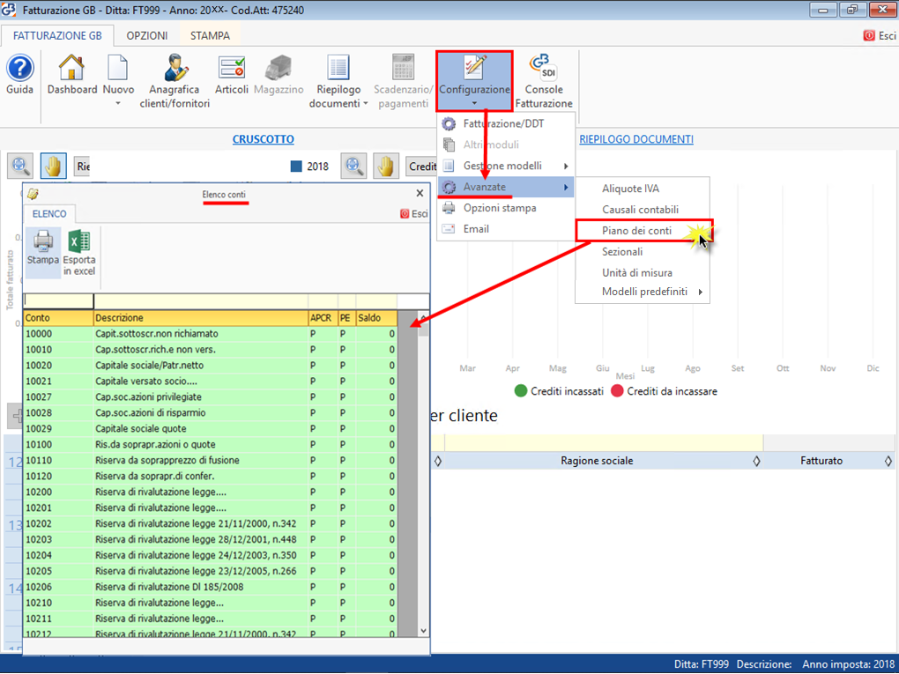Image resolution: width=899 pixels, height=674 pixels.
Task: Sort by the Descrizione column header
Action: click(201, 318)
